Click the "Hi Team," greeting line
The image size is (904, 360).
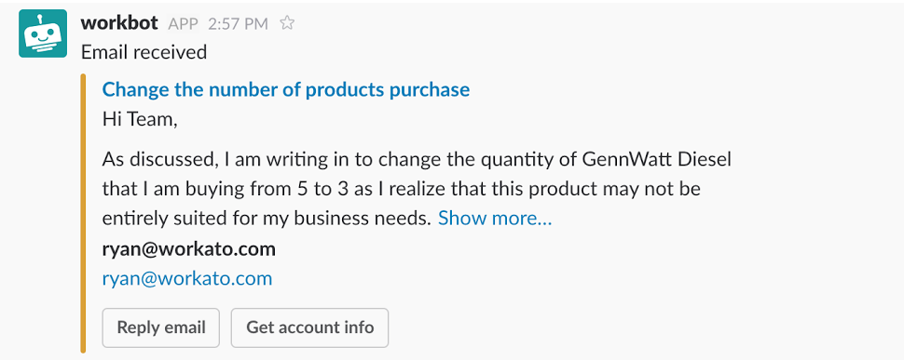tap(140, 120)
